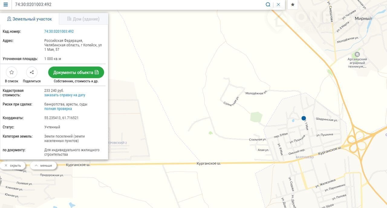Open полная проверка link
The height and width of the screenshot is (208, 387).
58,109
